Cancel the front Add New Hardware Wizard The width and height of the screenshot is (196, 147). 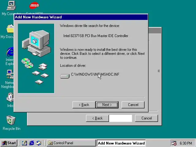tap(133, 105)
